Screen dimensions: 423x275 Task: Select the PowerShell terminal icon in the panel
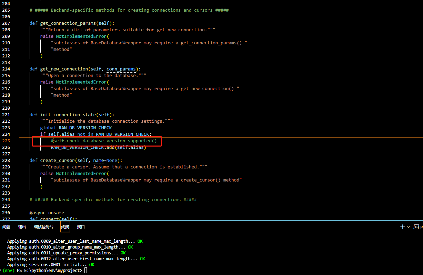click(416, 227)
